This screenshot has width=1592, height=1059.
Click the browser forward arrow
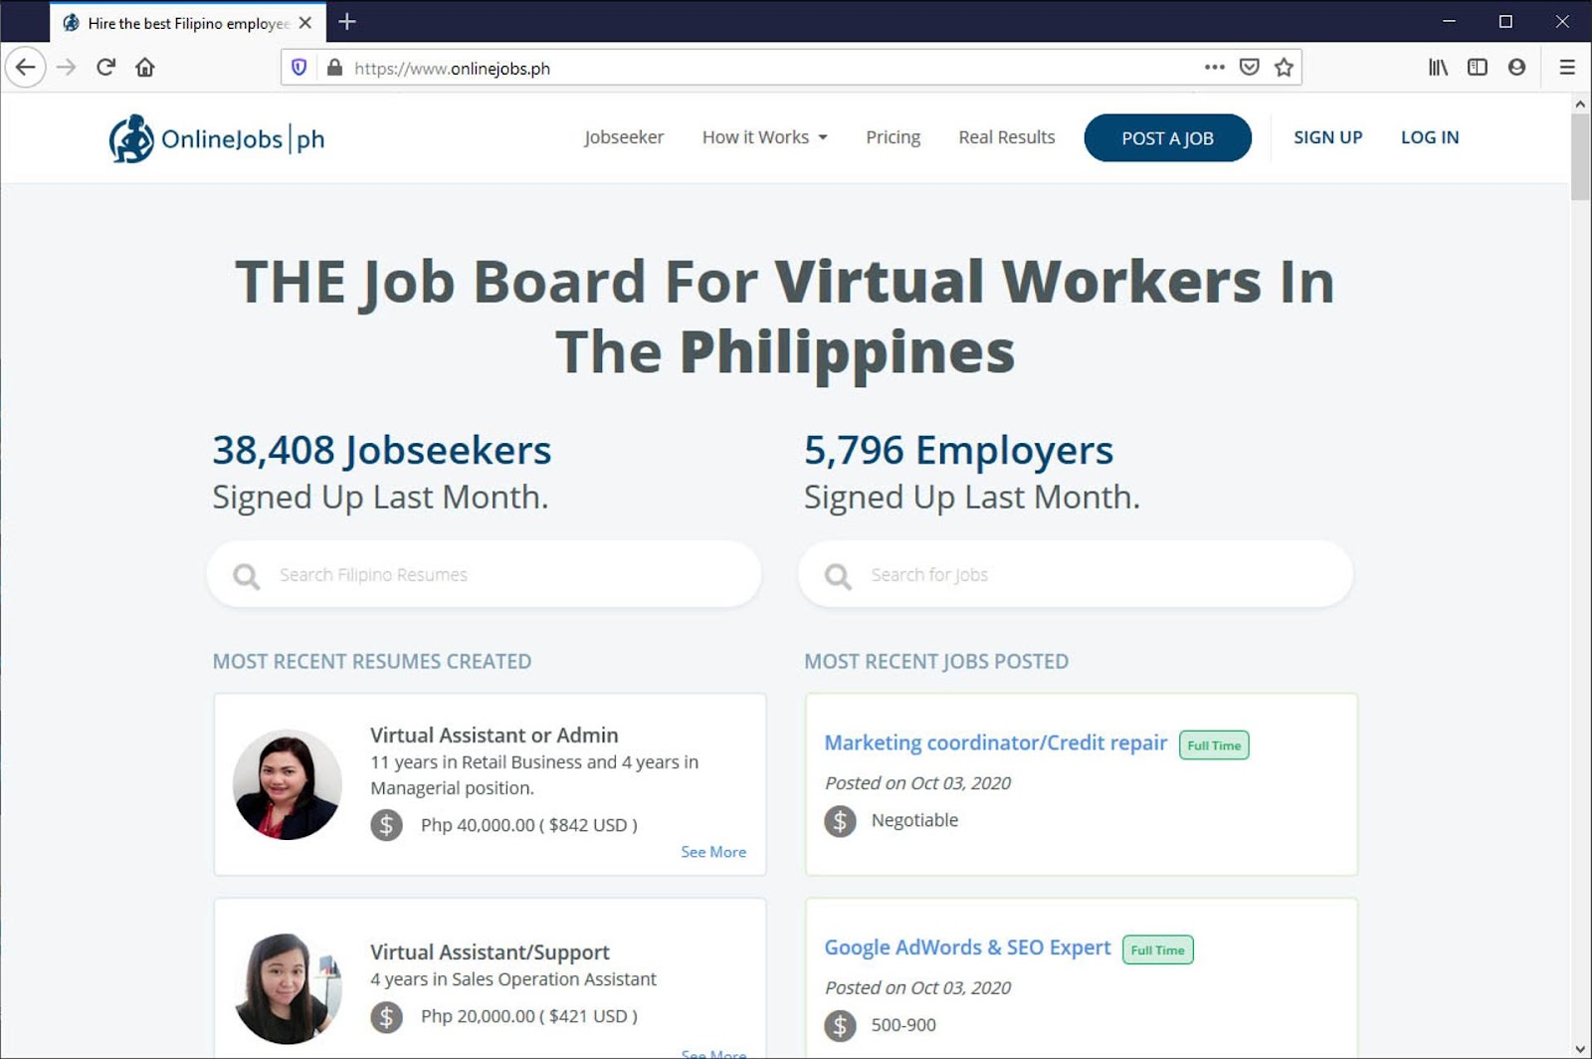coord(67,68)
